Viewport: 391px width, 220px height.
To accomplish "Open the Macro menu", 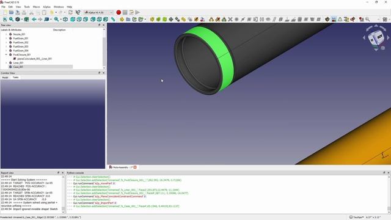I will pyautogui.click(x=37, y=7).
